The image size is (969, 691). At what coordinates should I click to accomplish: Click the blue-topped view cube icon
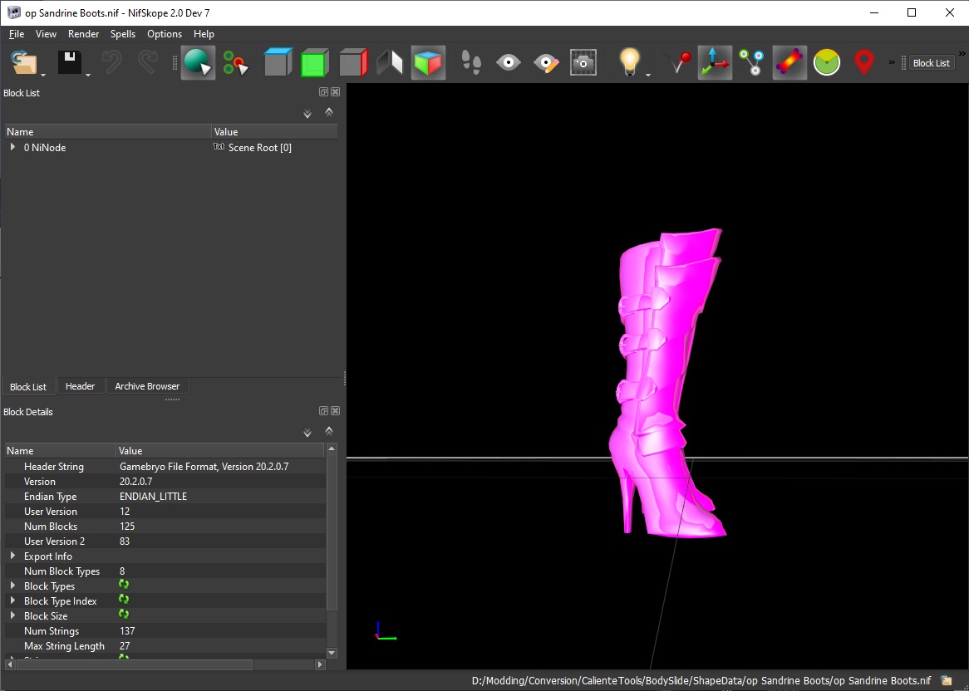pyautogui.click(x=278, y=63)
